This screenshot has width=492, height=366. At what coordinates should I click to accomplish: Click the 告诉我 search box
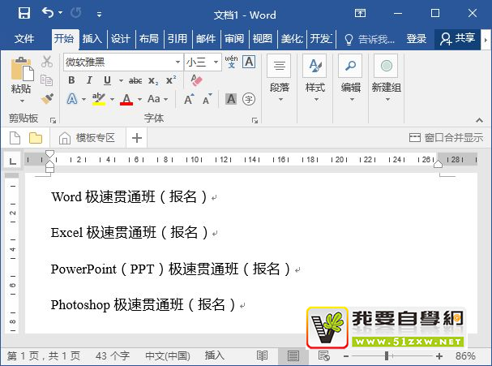coord(370,39)
